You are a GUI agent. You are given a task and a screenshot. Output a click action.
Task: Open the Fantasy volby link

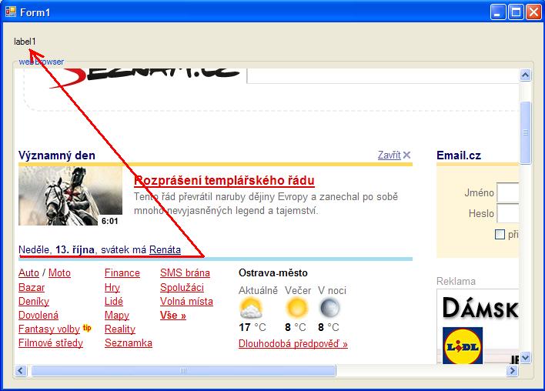tap(49, 329)
